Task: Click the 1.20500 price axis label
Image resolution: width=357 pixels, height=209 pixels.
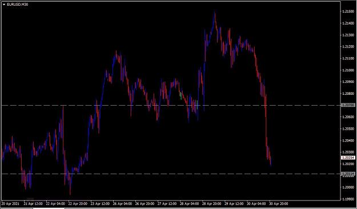Action: (x=348, y=128)
